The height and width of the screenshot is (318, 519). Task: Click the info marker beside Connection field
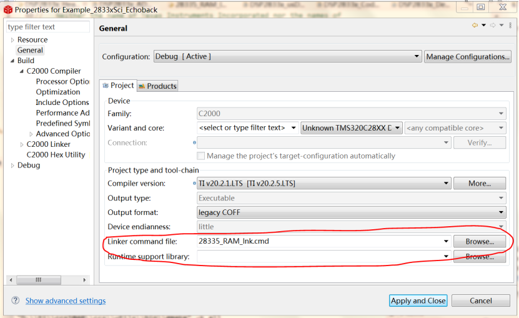coord(194,142)
